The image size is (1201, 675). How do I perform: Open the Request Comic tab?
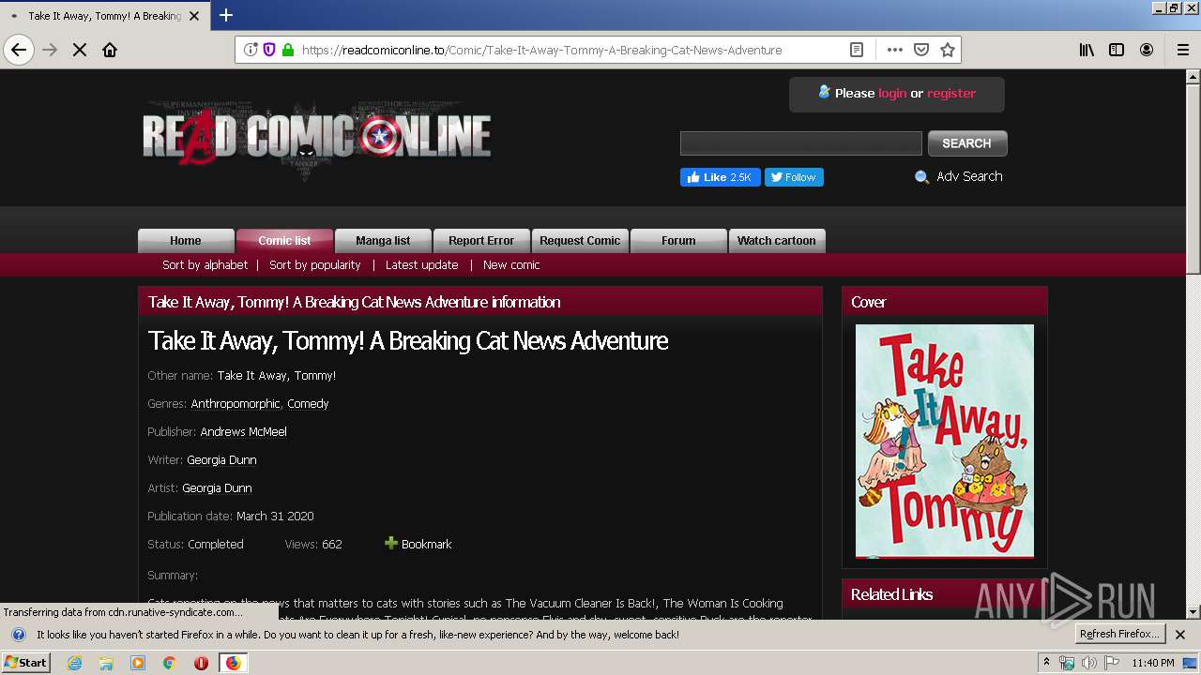(580, 241)
